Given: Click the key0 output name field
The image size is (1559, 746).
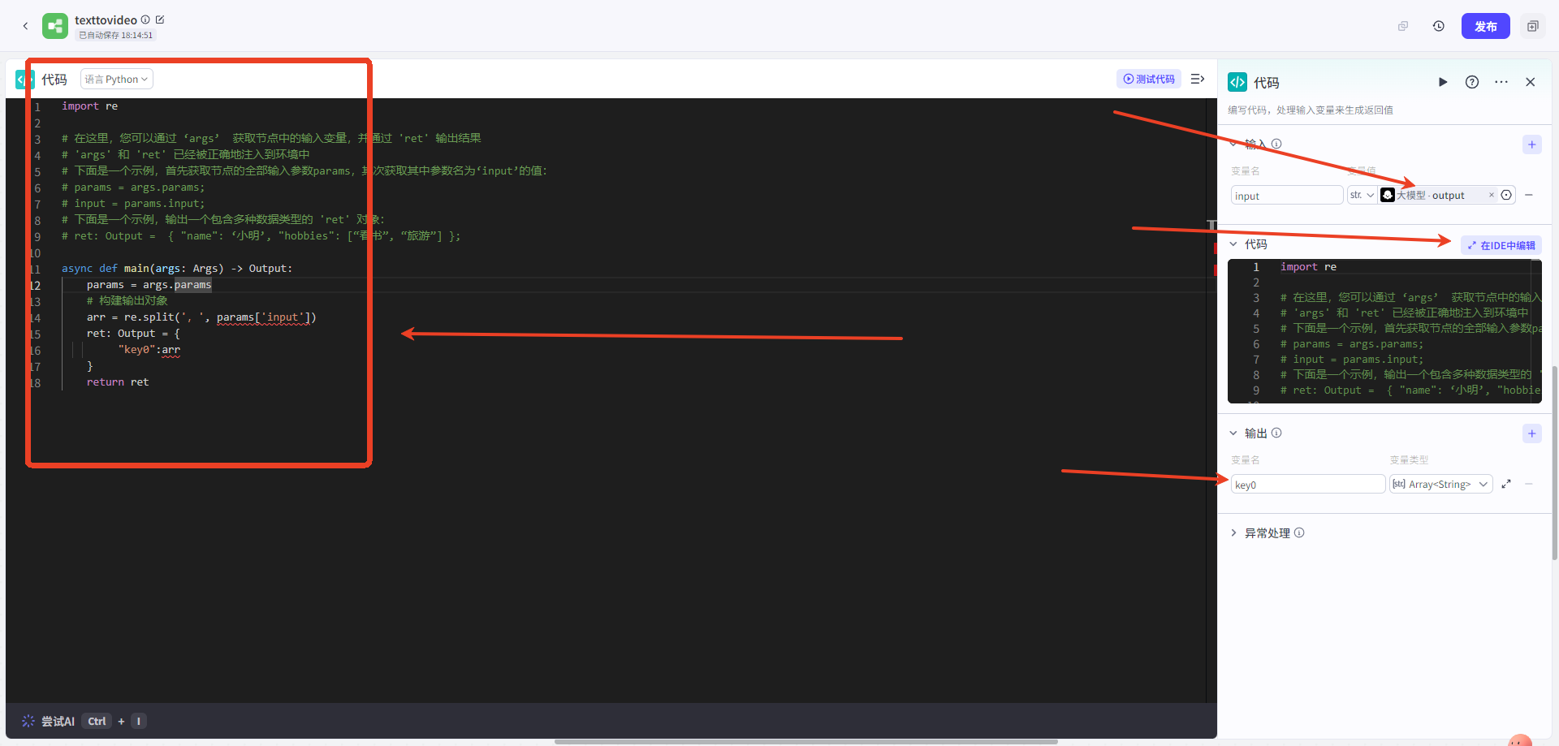Looking at the screenshot, I should point(1306,485).
